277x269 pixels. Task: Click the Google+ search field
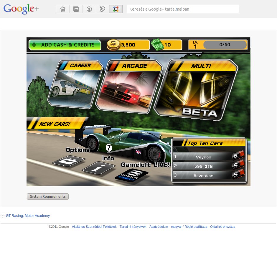click(183, 9)
